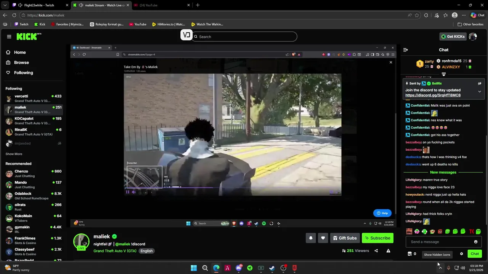Click the browser refresh button
The height and width of the screenshot is (274, 488).
coord(14,15)
